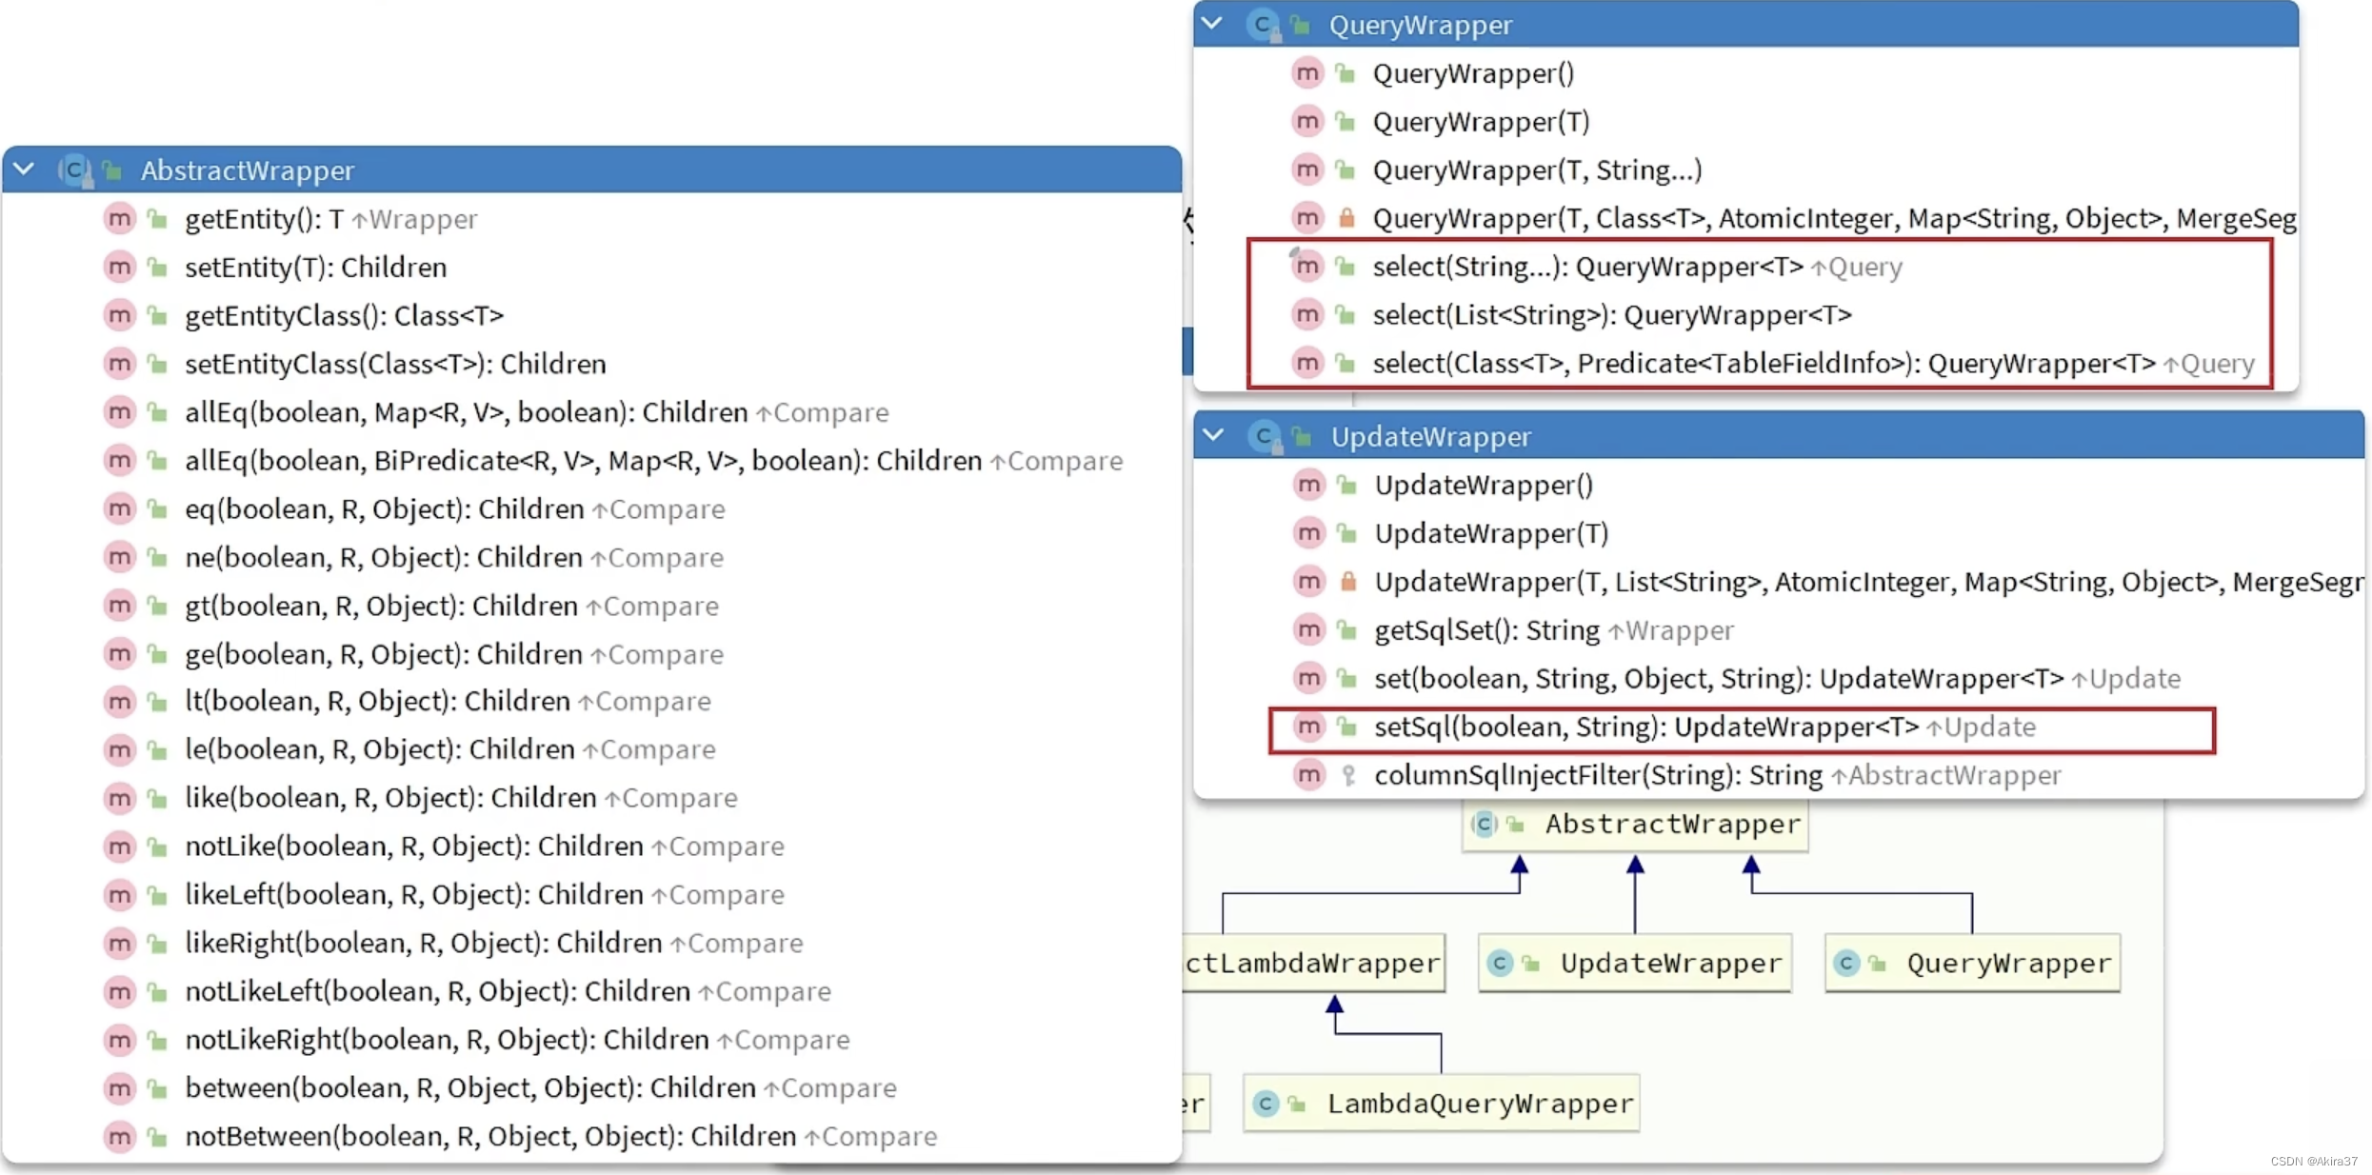Screen dimensions: 2372x1175
Task: Collapse the AbstractWrapper class panel
Action: [25, 169]
